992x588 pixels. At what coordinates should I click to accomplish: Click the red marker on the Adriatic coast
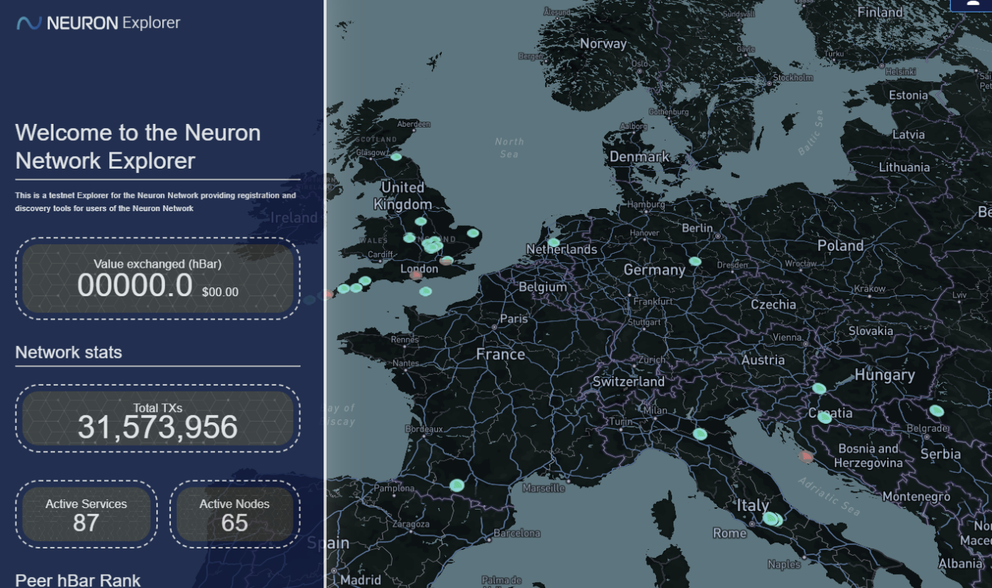click(806, 456)
